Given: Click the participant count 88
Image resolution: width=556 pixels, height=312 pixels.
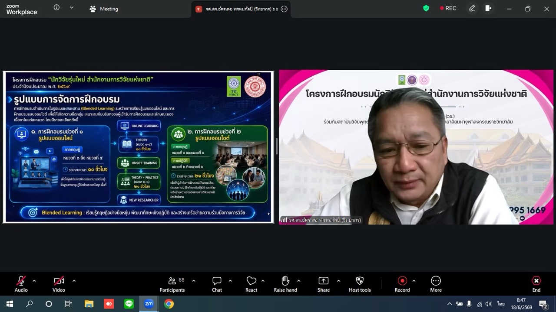Looking at the screenshot, I should 182,280.
